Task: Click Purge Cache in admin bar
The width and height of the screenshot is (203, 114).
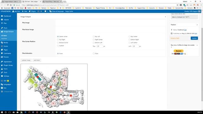Action: click(69, 11)
